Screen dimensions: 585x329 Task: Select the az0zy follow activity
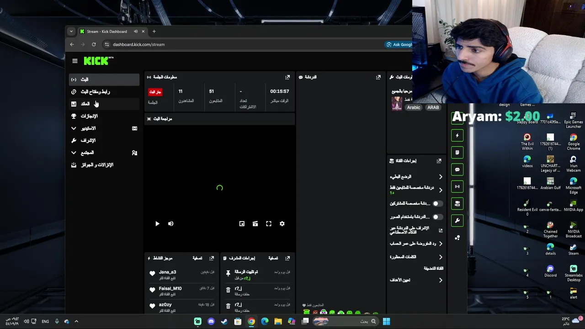(x=182, y=307)
